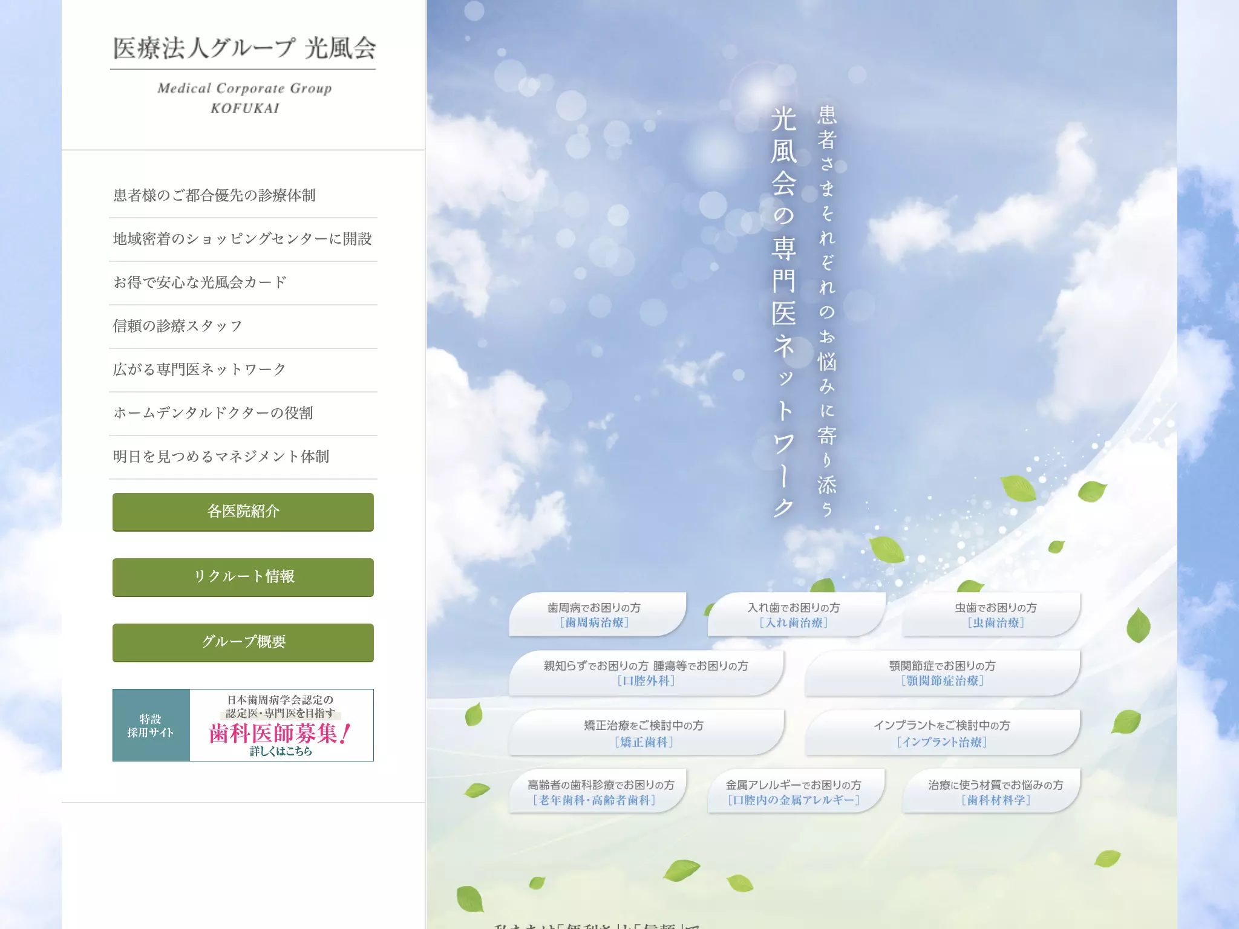Open the 入れ歯治療 treatment button
Screen dimensions: 1239x929
(x=796, y=614)
